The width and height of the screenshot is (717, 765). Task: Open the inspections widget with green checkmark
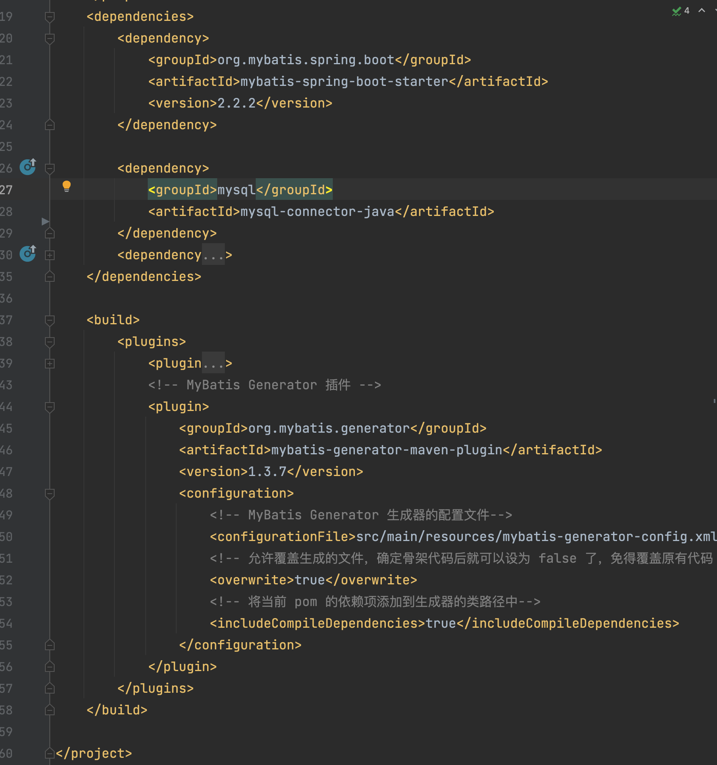(681, 11)
